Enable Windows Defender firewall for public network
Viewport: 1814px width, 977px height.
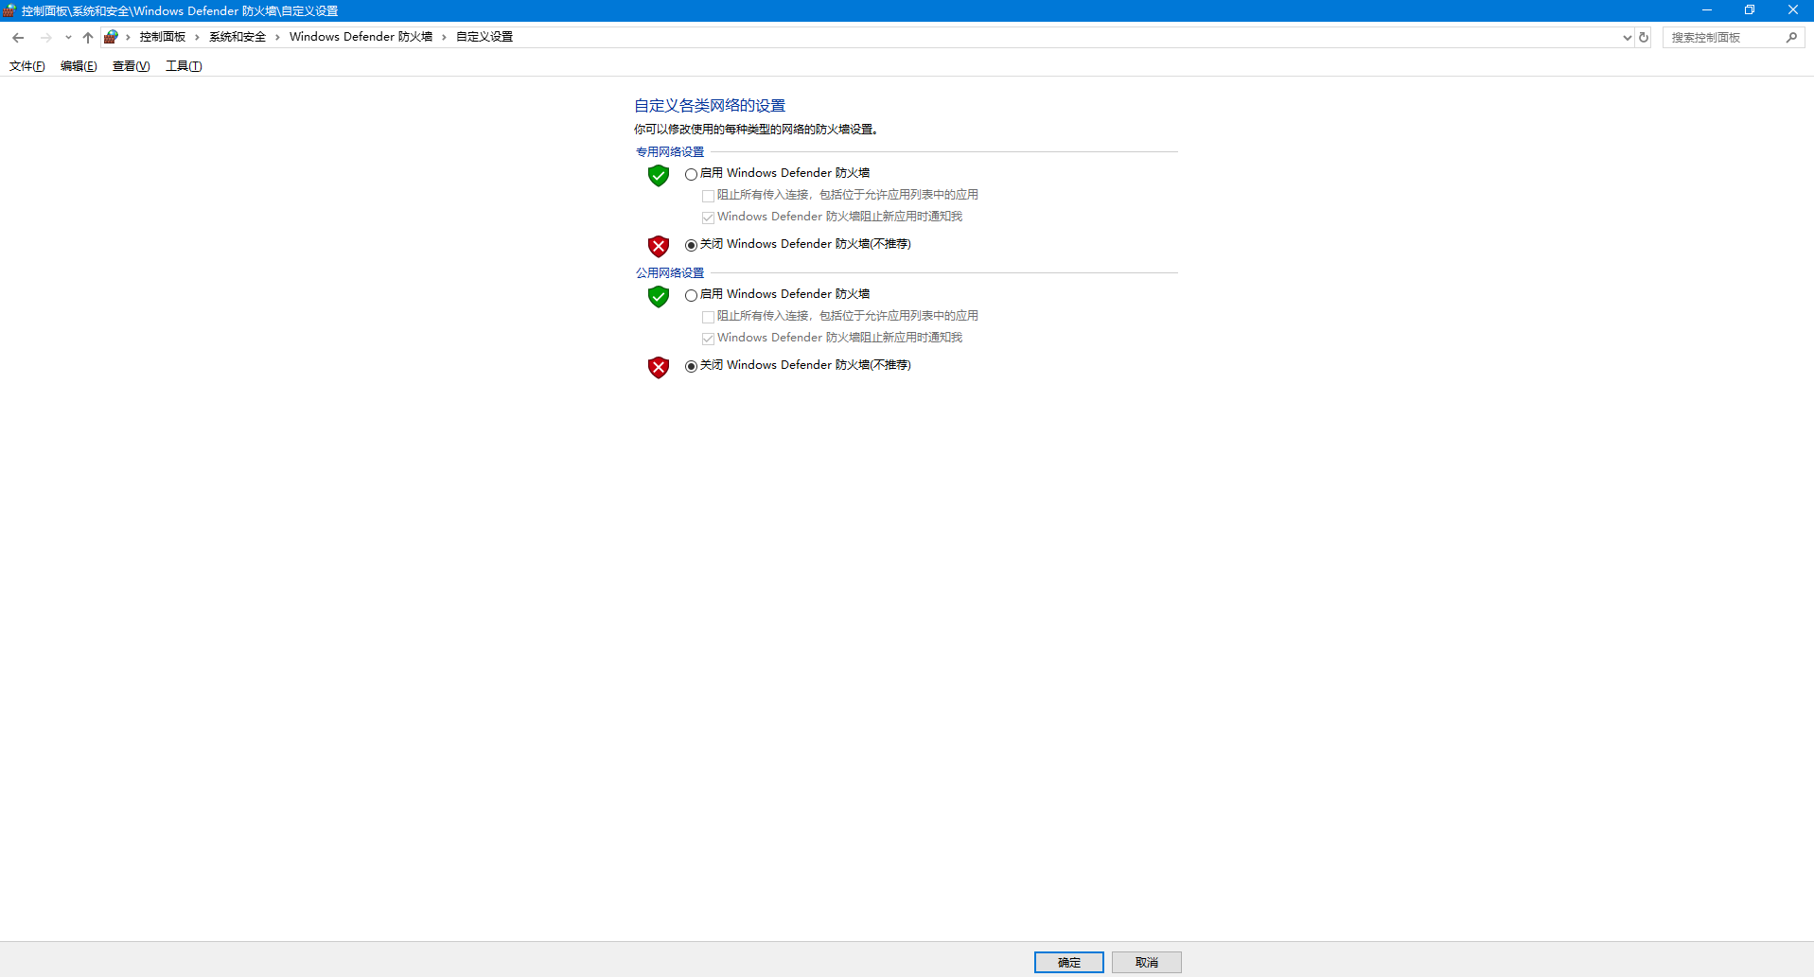(691, 295)
